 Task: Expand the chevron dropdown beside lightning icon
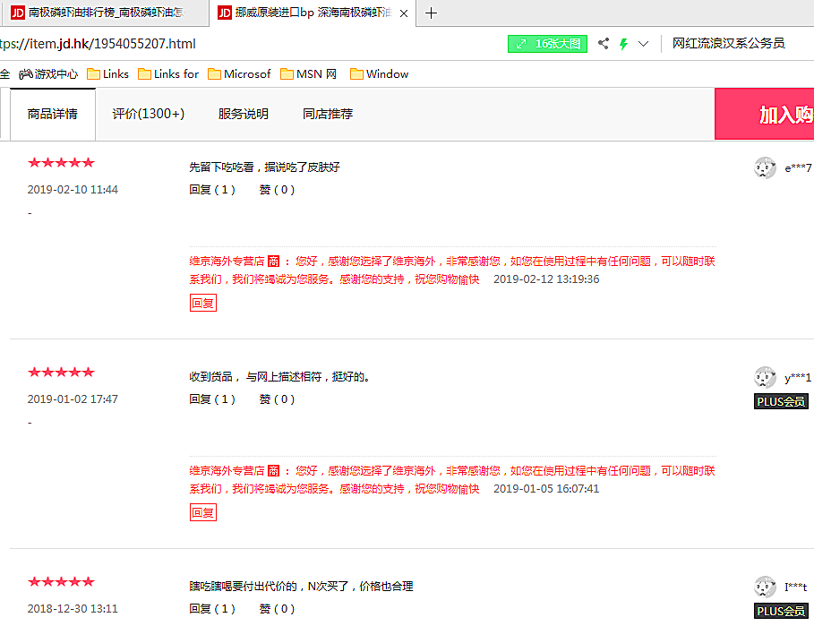(643, 44)
